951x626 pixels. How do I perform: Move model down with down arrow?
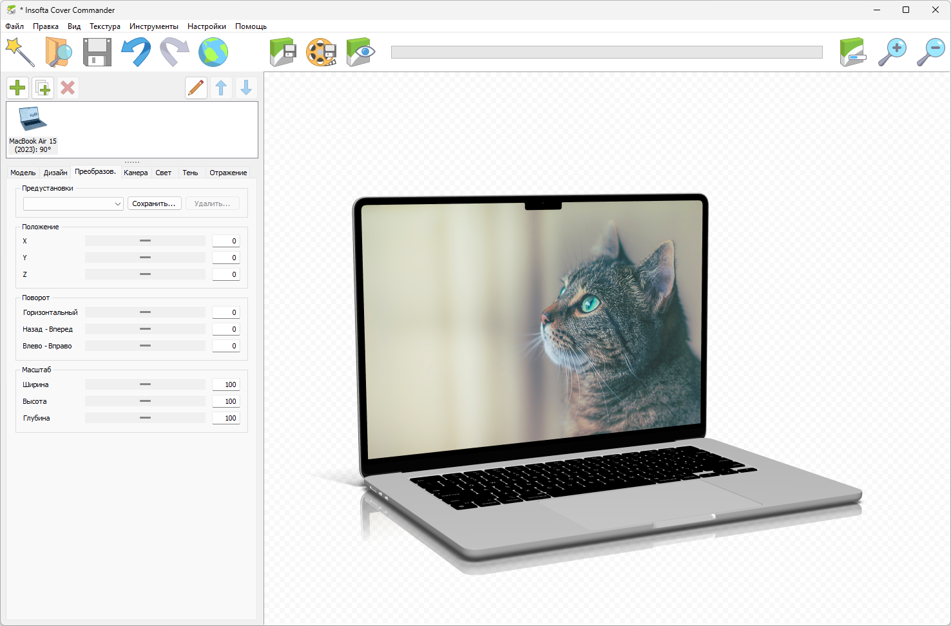246,88
